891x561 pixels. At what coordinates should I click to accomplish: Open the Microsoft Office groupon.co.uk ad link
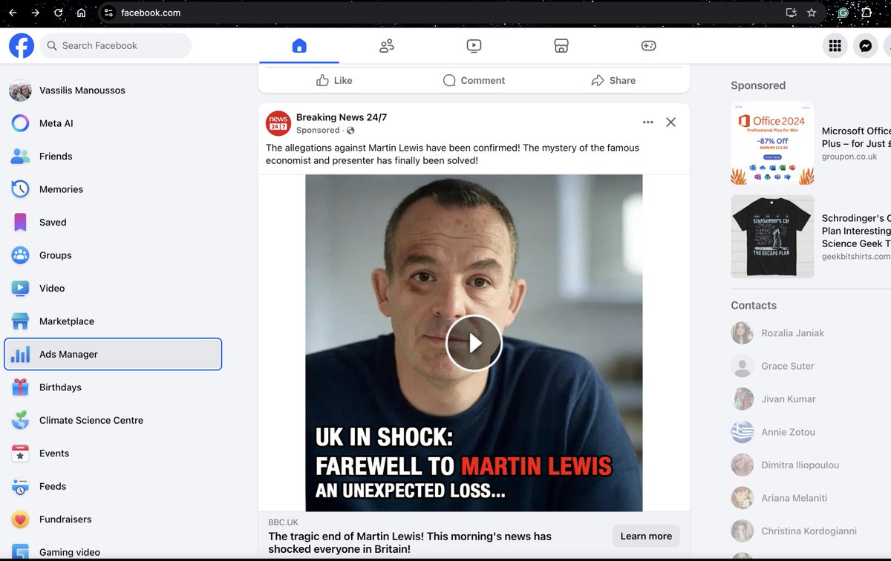pyautogui.click(x=856, y=143)
